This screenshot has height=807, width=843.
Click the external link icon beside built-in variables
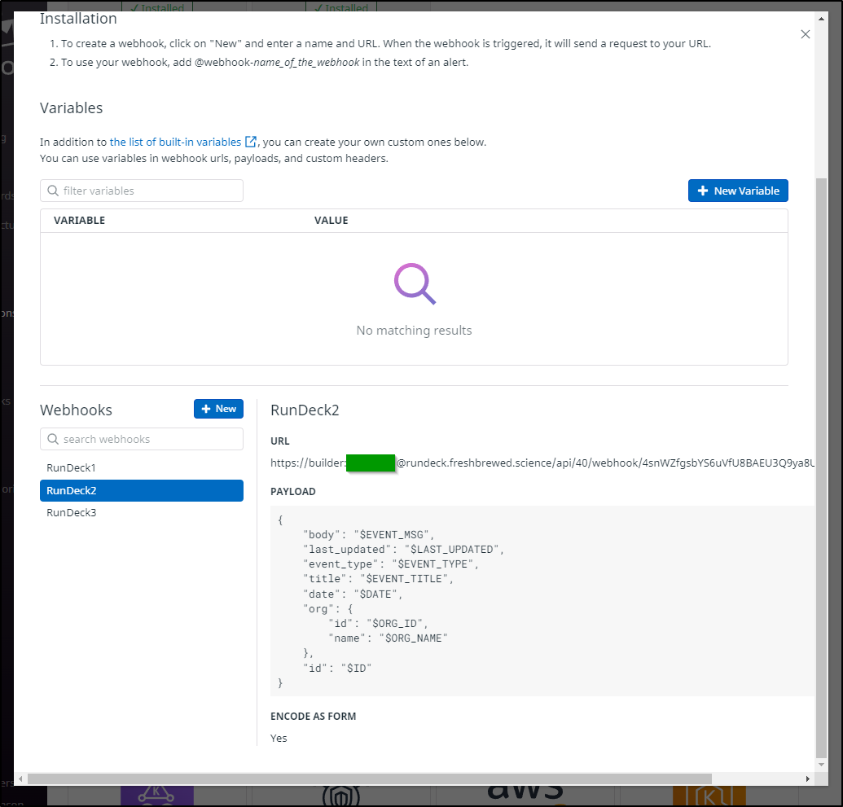[x=251, y=142]
